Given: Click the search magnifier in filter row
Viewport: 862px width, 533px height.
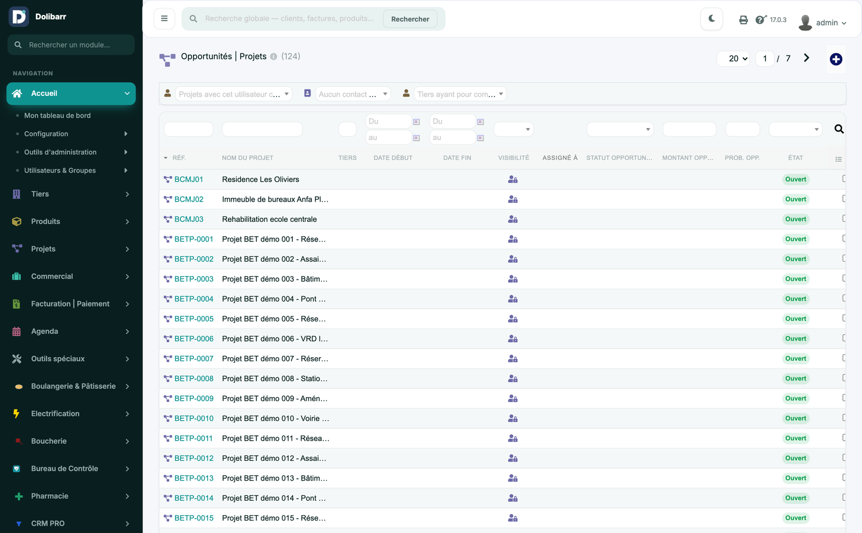Looking at the screenshot, I should pyautogui.click(x=839, y=129).
